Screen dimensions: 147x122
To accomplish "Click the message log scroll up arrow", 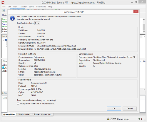I will click(144, 19).
